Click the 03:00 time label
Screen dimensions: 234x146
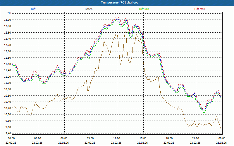point(37,138)
